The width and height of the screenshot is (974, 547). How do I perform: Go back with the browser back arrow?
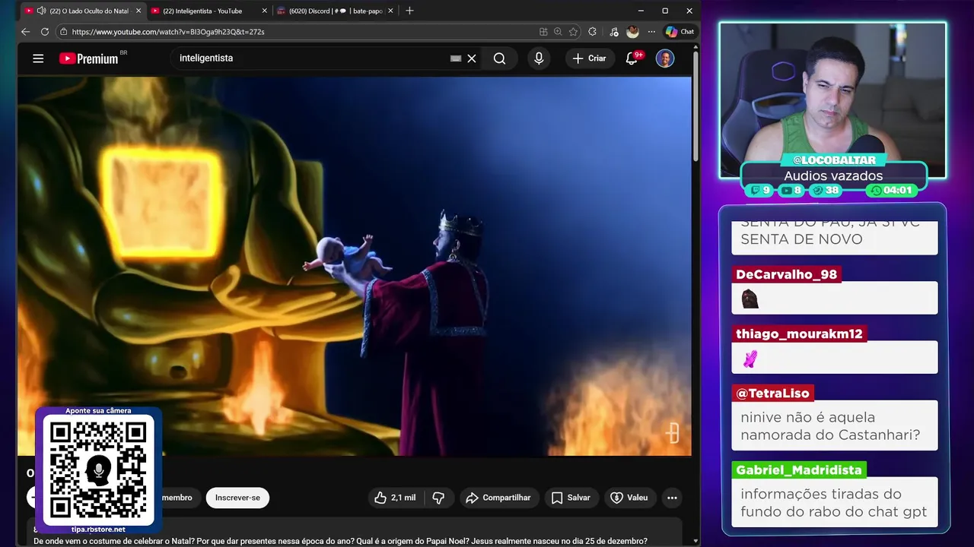25,32
